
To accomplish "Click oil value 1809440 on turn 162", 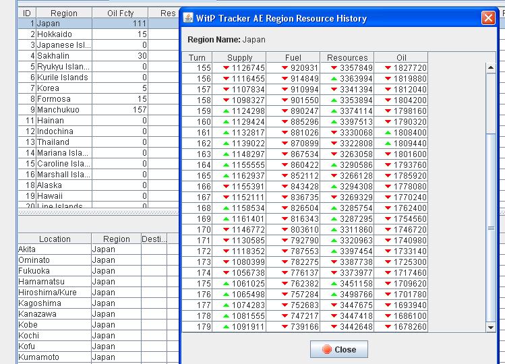I will point(401,143).
